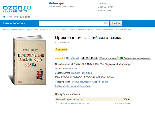Go to Книги breadcrumb

[6, 29]
